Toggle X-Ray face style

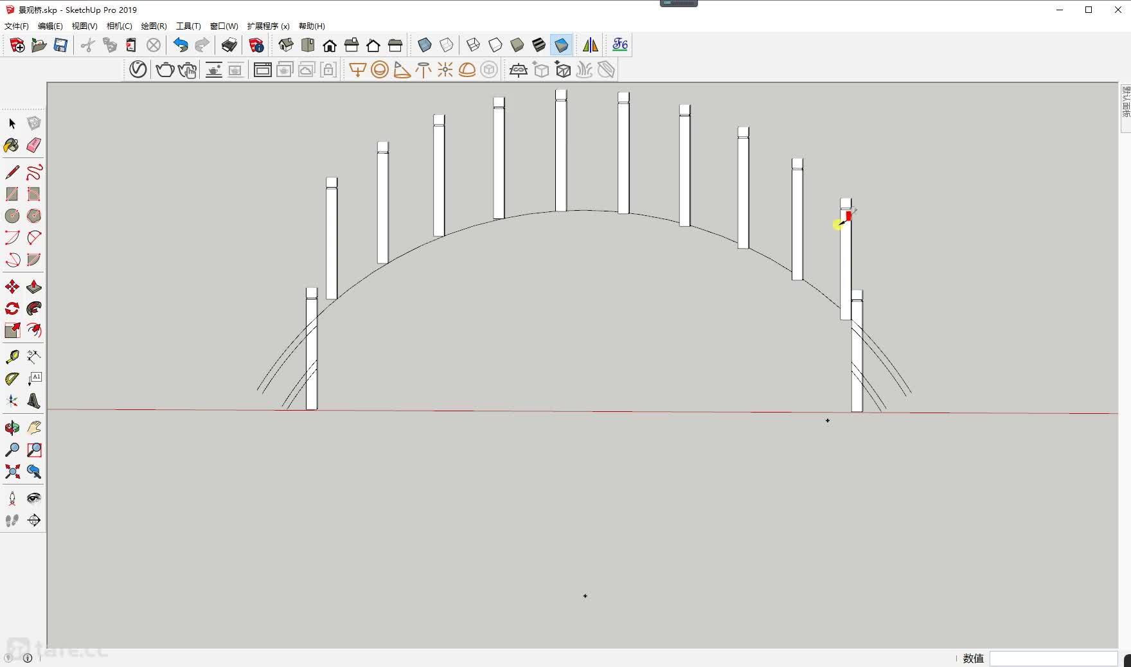(425, 45)
